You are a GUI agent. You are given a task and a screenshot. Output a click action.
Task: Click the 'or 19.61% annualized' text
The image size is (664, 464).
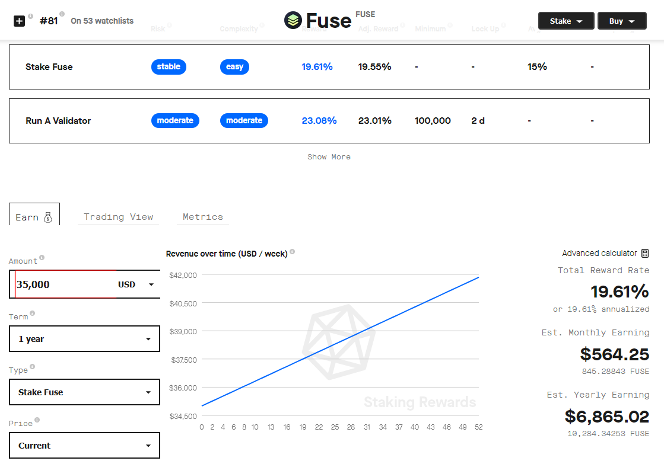click(x=601, y=309)
